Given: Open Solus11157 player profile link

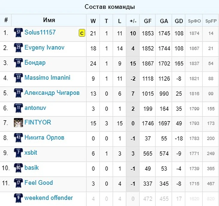Looking at the screenshot, I should pos(40,32).
